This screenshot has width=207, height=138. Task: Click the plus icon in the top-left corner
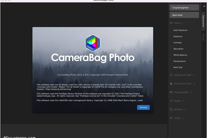tap(3, 5)
